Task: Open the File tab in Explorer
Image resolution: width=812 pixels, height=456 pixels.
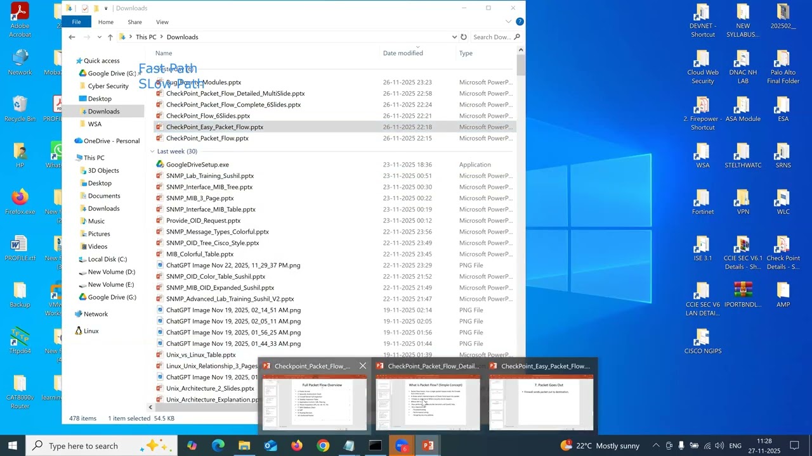Action: [76, 22]
